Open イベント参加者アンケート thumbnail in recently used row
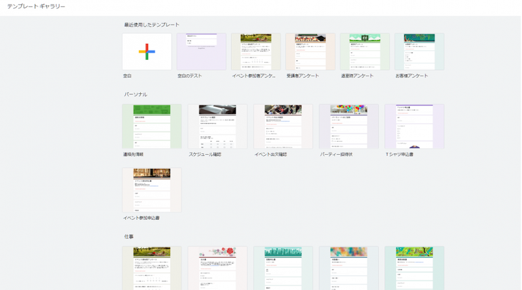The image size is (522, 290). click(x=256, y=51)
